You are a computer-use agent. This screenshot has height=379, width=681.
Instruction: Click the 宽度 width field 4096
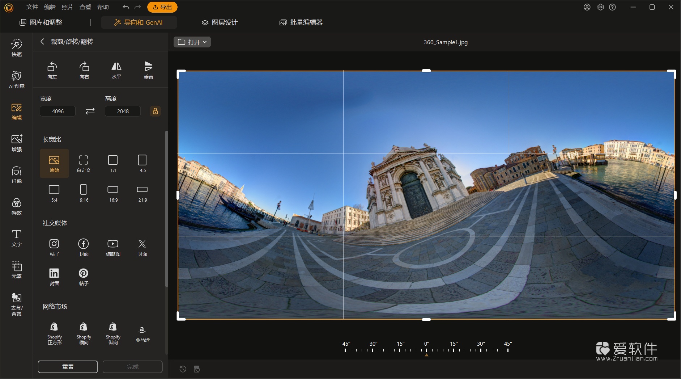click(58, 111)
